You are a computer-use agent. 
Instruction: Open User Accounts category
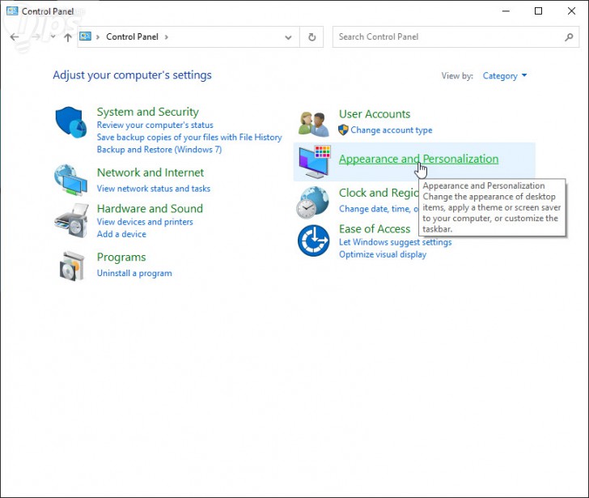point(375,114)
